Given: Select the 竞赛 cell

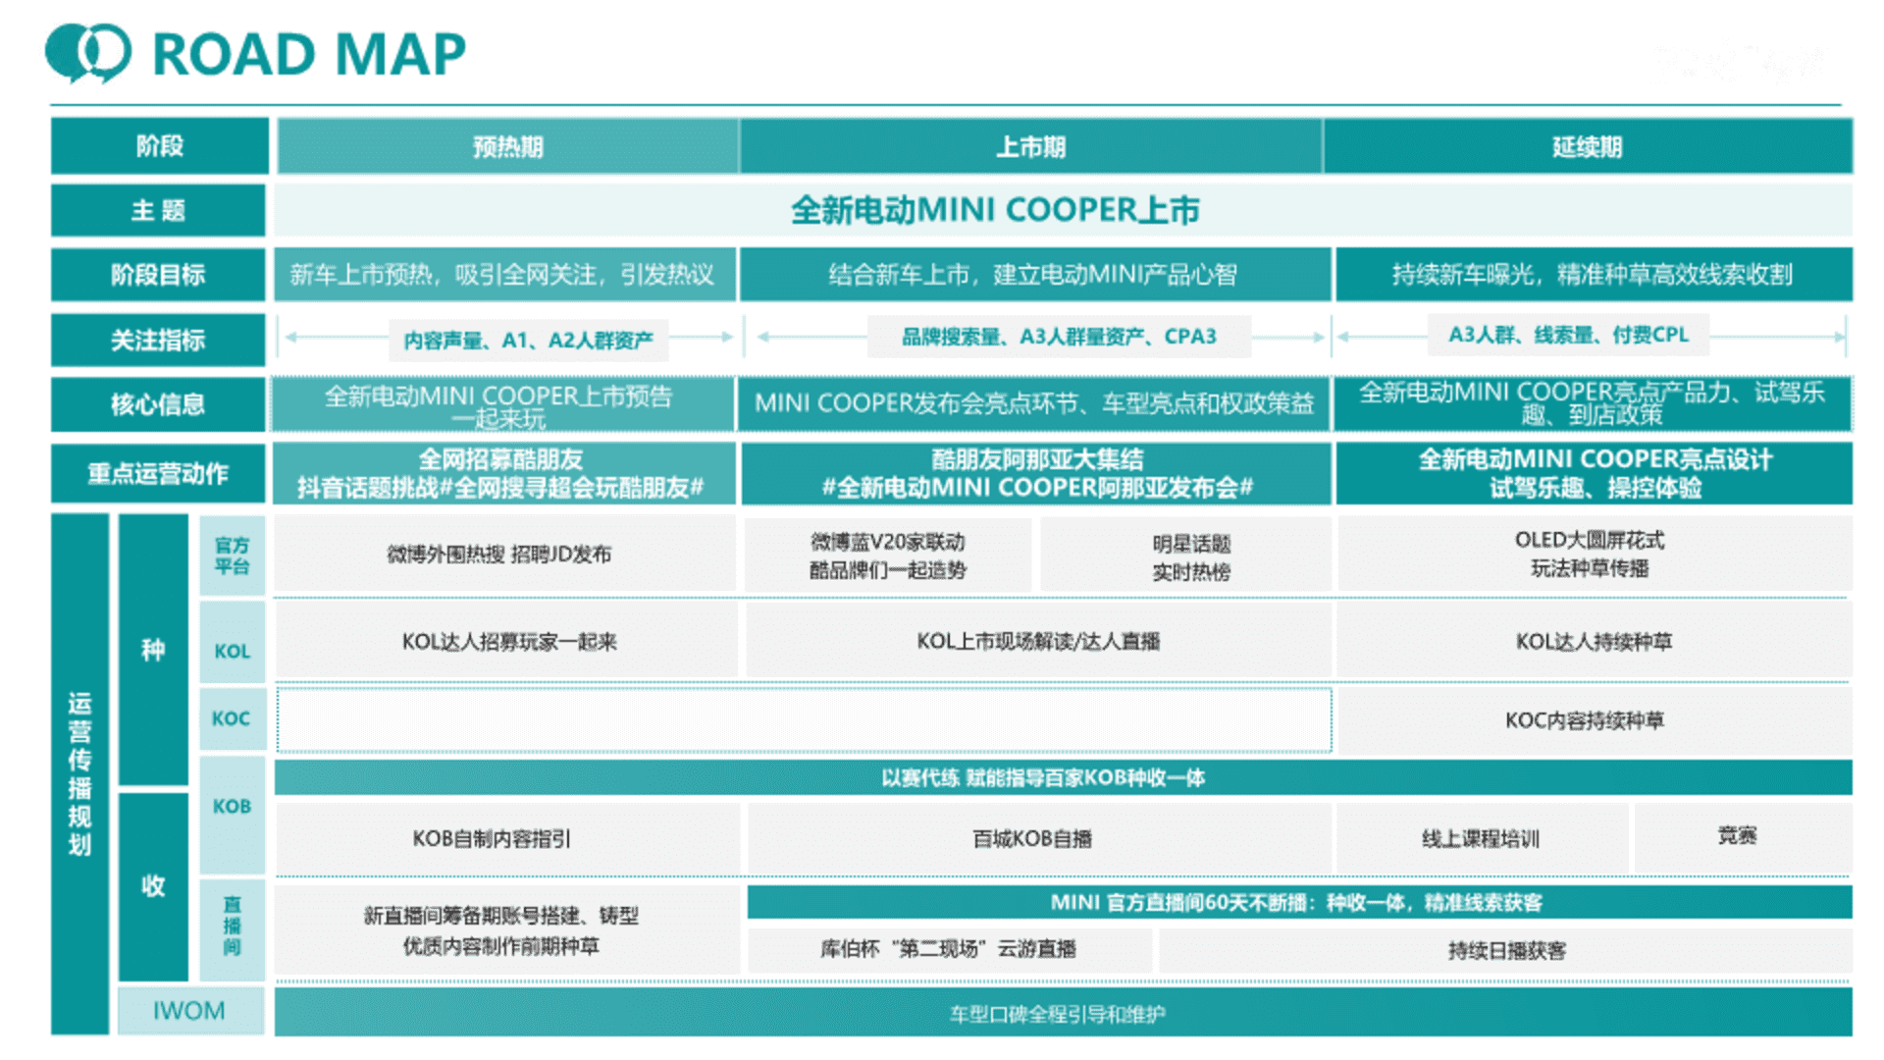Looking at the screenshot, I should click(x=1742, y=836).
